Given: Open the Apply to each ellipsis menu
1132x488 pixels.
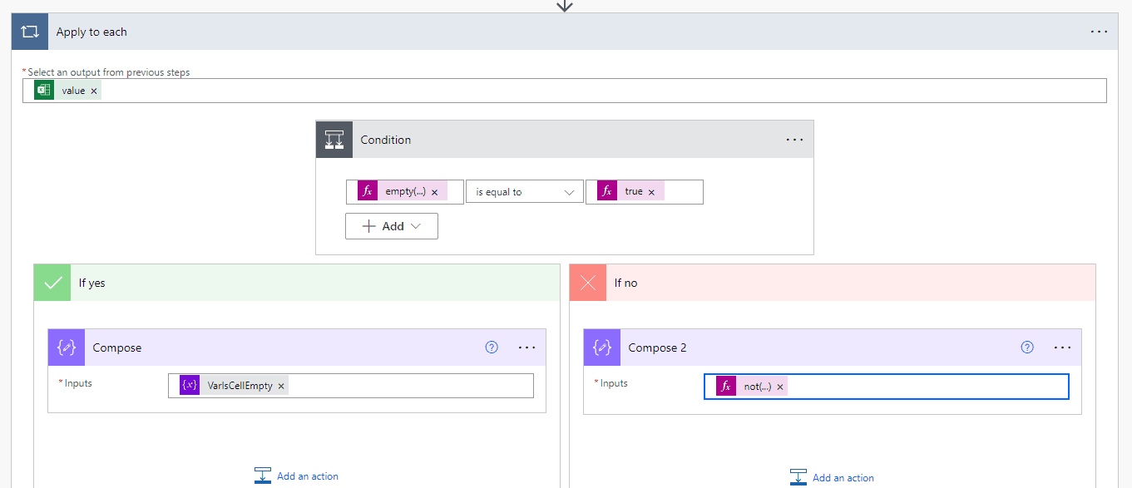Looking at the screenshot, I should (1099, 31).
